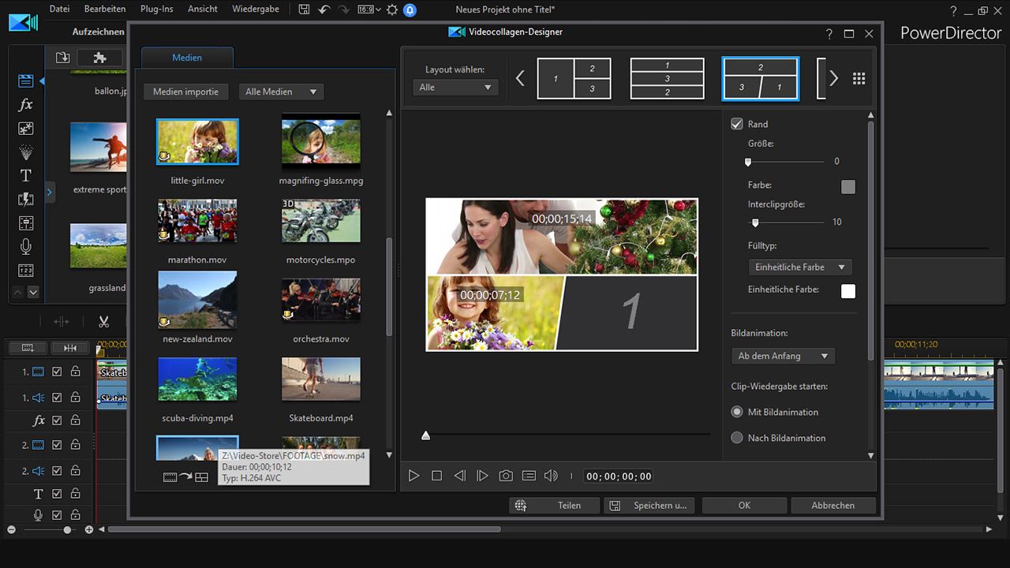This screenshot has height=568, width=1010.
Task: Open the Alle Medien filter dropdown
Action: (x=281, y=92)
